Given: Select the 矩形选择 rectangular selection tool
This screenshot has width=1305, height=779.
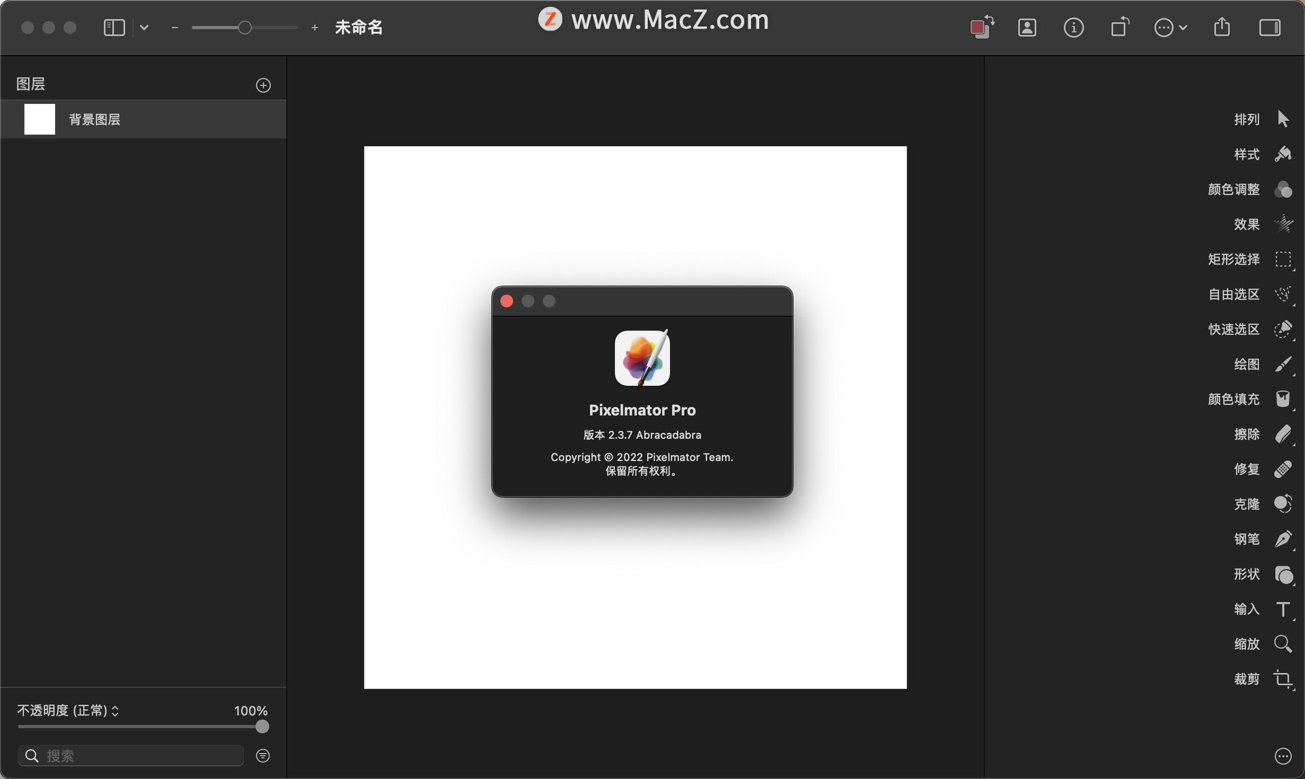Looking at the screenshot, I should pyautogui.click(x=1283, y=259).
